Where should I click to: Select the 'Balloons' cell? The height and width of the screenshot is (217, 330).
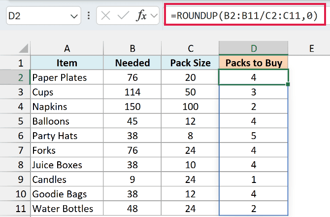(67, 121)
